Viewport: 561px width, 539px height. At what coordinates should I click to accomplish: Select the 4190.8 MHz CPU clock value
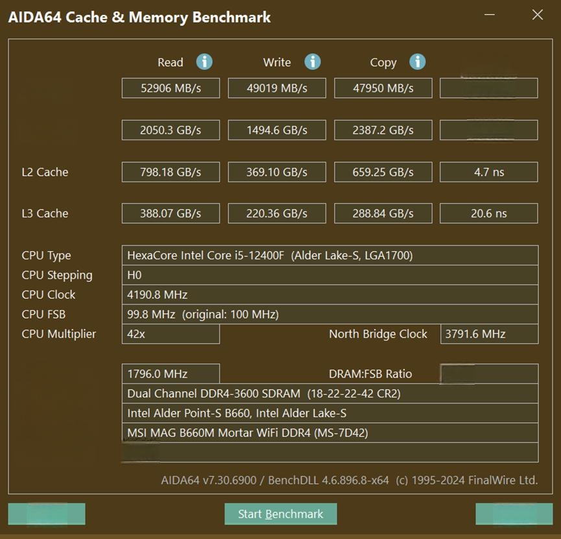[330, 294]
